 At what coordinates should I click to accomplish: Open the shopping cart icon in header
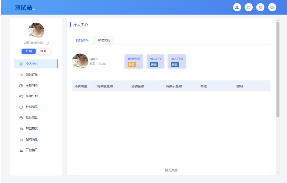[260, 7]
